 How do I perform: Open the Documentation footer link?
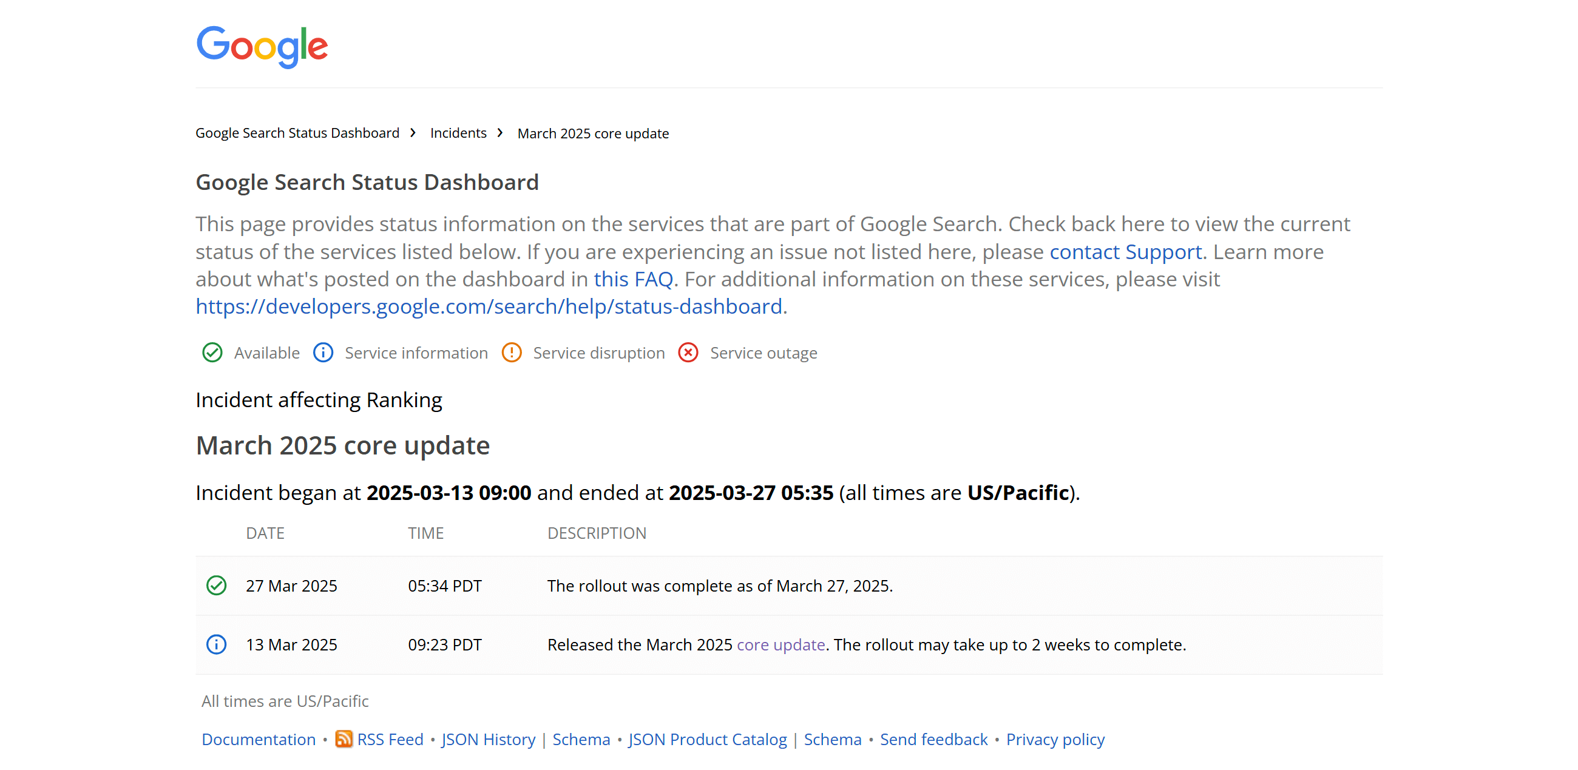coord(259,740)
